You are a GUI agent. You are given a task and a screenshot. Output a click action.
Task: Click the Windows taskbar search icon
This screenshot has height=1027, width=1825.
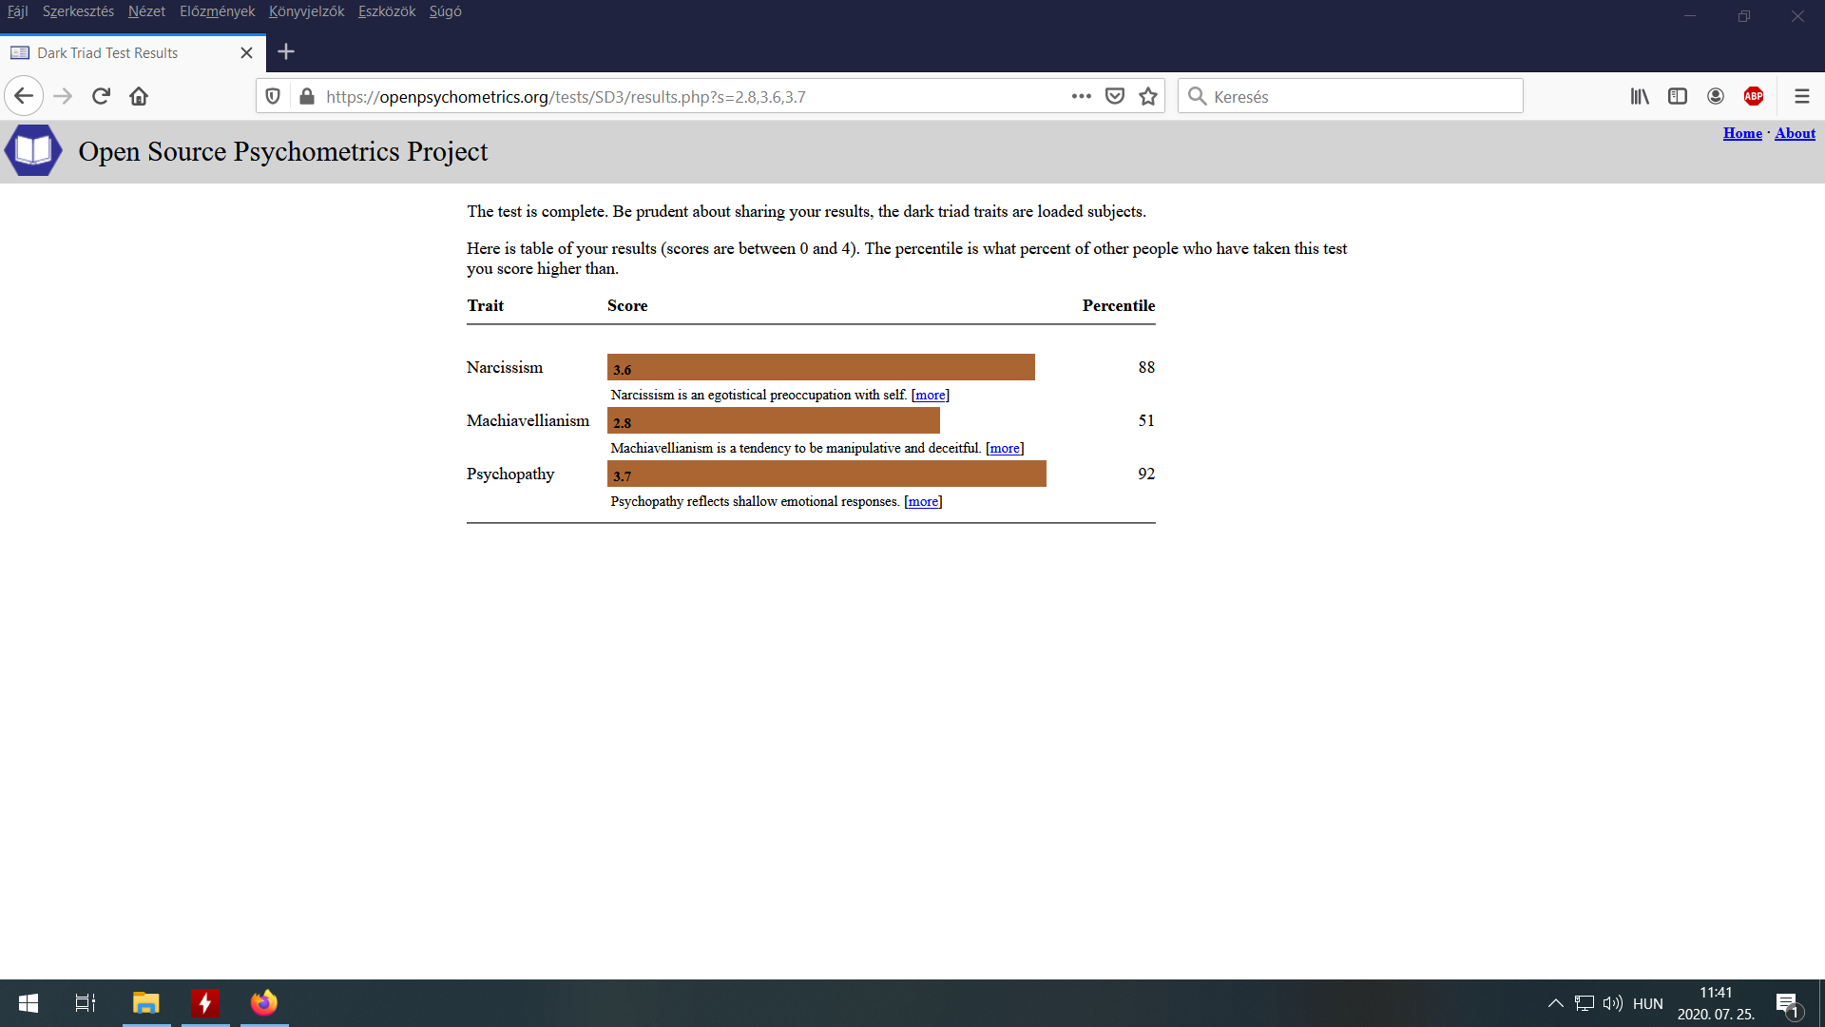[x=84, y=1002]
